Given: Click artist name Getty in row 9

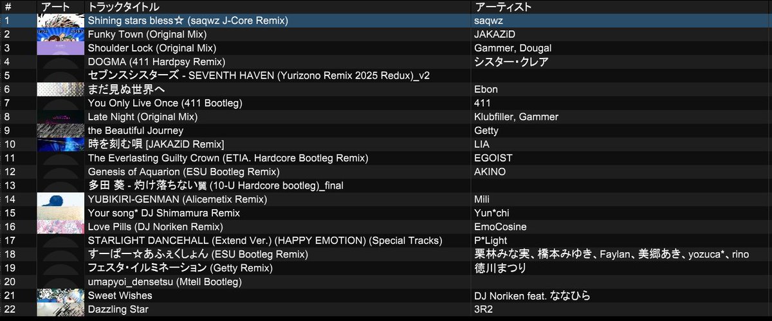Looking at the screenshot, I should (486, 131).
